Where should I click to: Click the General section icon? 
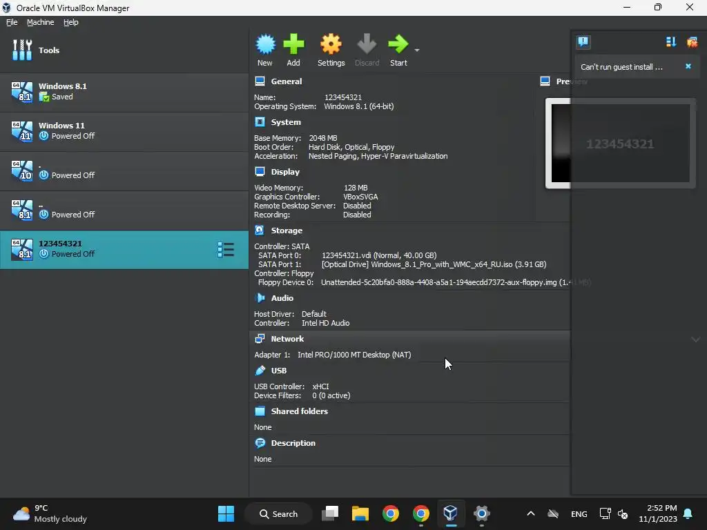(260, 81)
